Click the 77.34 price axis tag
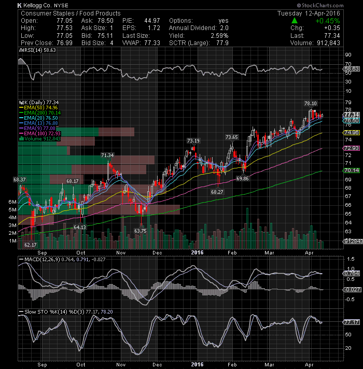Viewport: 363px width, 369px height. [x=352, y=115]
